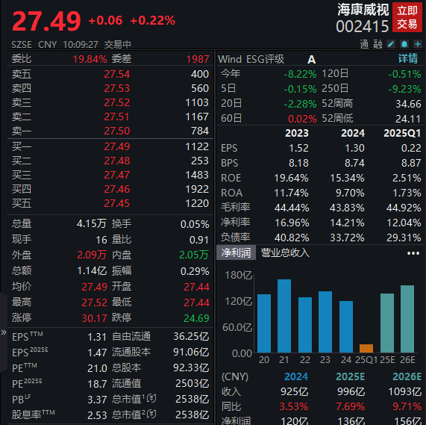
Task: Click the stock code 002415
Action: pyautogui.click(x=363, y=26)
